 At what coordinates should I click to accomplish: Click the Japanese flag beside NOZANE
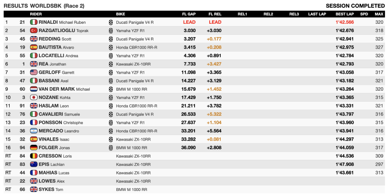click(x=34, y=97)
